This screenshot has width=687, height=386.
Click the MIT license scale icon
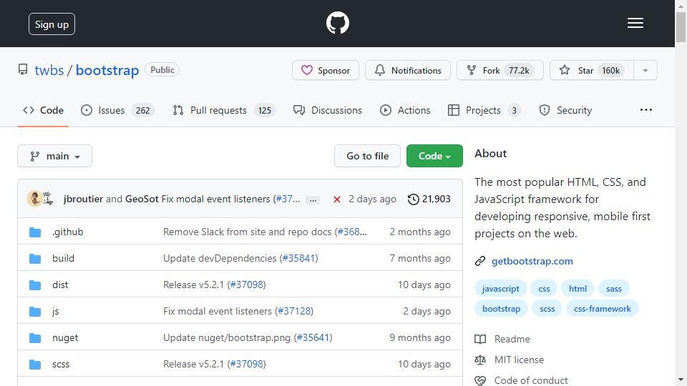[480, 360]
